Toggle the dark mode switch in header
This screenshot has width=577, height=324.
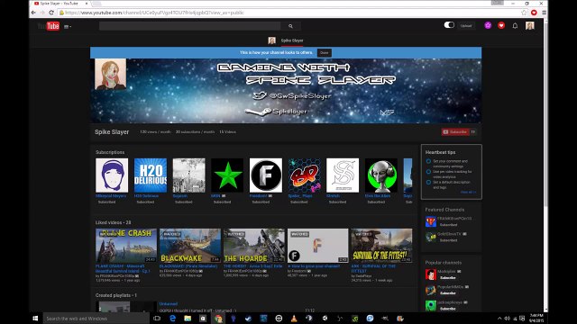coord(449,25)
